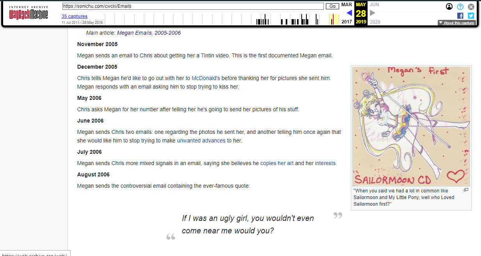The height and width of the screenshot is (256, 481).
Task: Close the Wayback toolbar
Action: [x=471, y=7]
